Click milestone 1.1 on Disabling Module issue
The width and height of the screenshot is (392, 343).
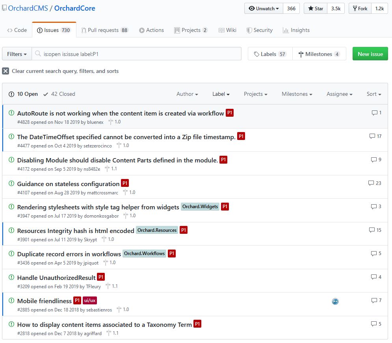coord(111,169)
